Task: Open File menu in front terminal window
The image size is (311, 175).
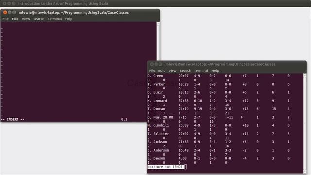Action: pyautogui.click(x=5, y=19)
